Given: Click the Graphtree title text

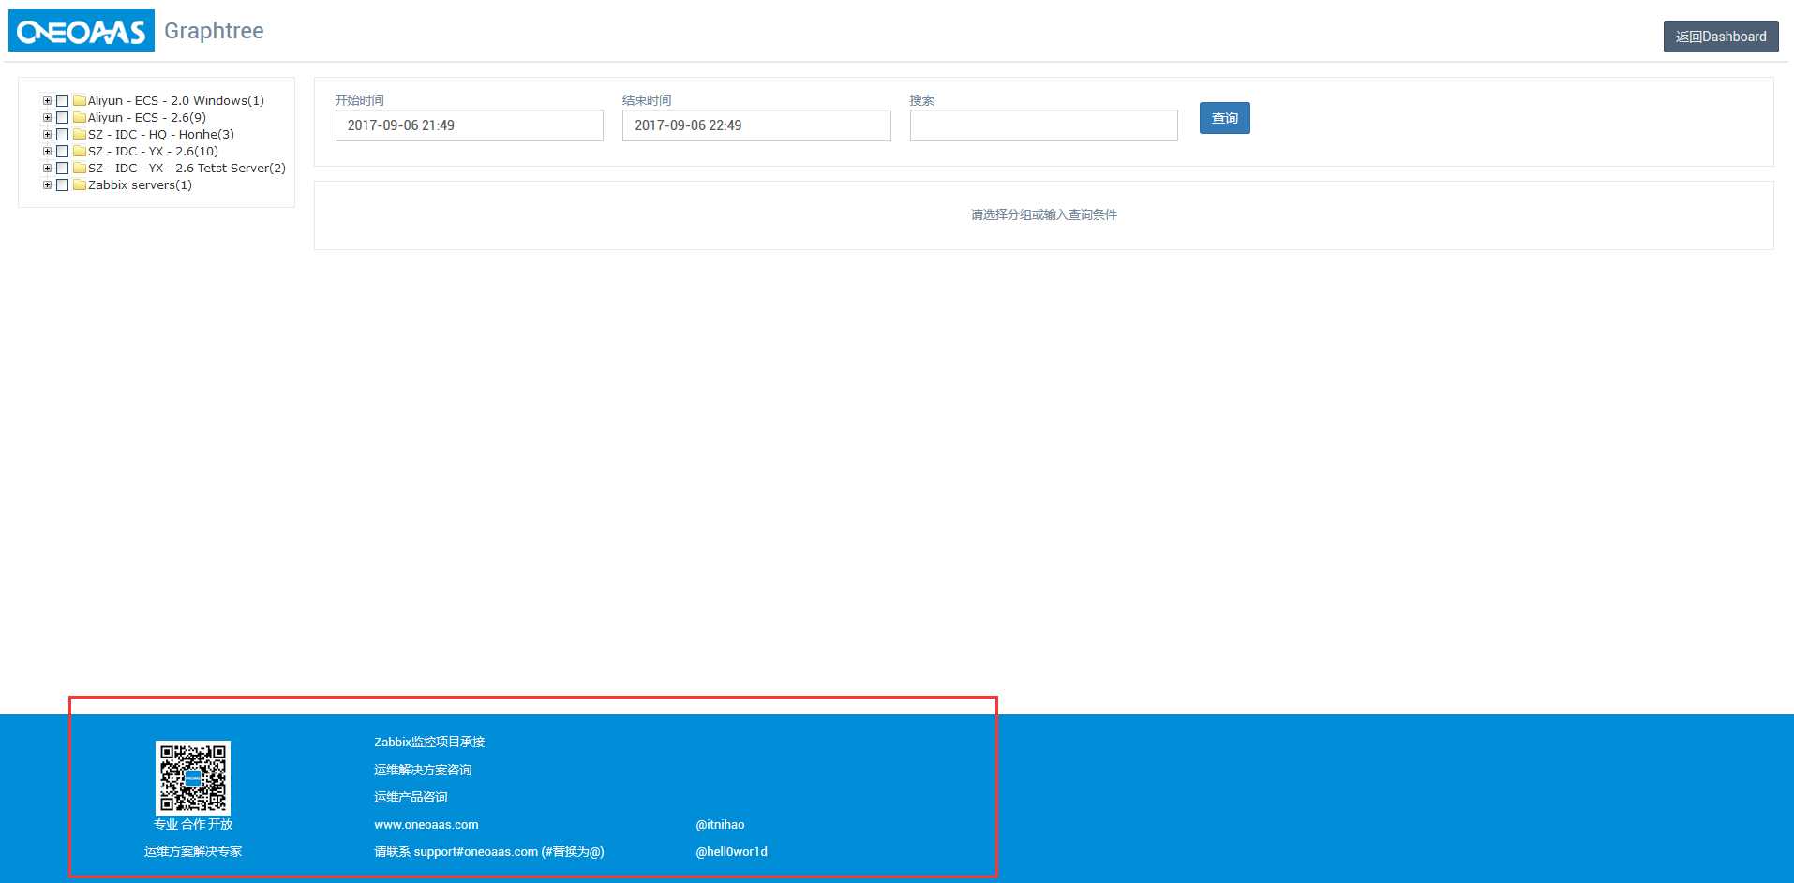Looking at the screenshot, I should 214,31.
